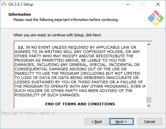The height and width of the screenshot is (129, 166).
Task: Click the Git 2.6.3 Setup title text
Action: 21,4
